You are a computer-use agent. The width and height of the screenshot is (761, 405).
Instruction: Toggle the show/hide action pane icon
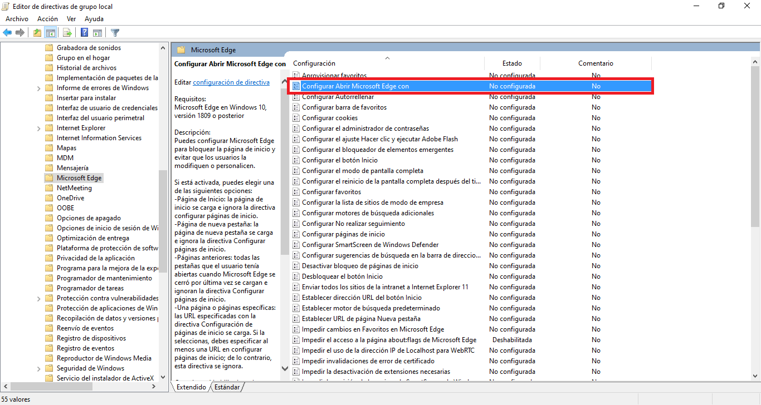point(97,33)
